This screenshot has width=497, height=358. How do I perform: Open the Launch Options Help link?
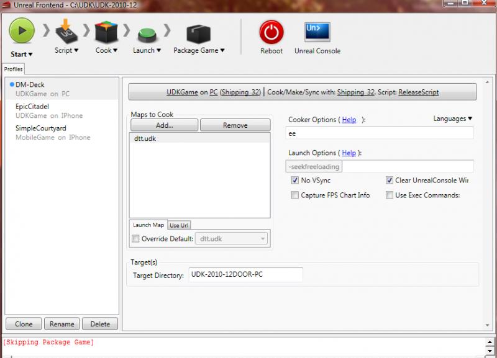point(349,153)
